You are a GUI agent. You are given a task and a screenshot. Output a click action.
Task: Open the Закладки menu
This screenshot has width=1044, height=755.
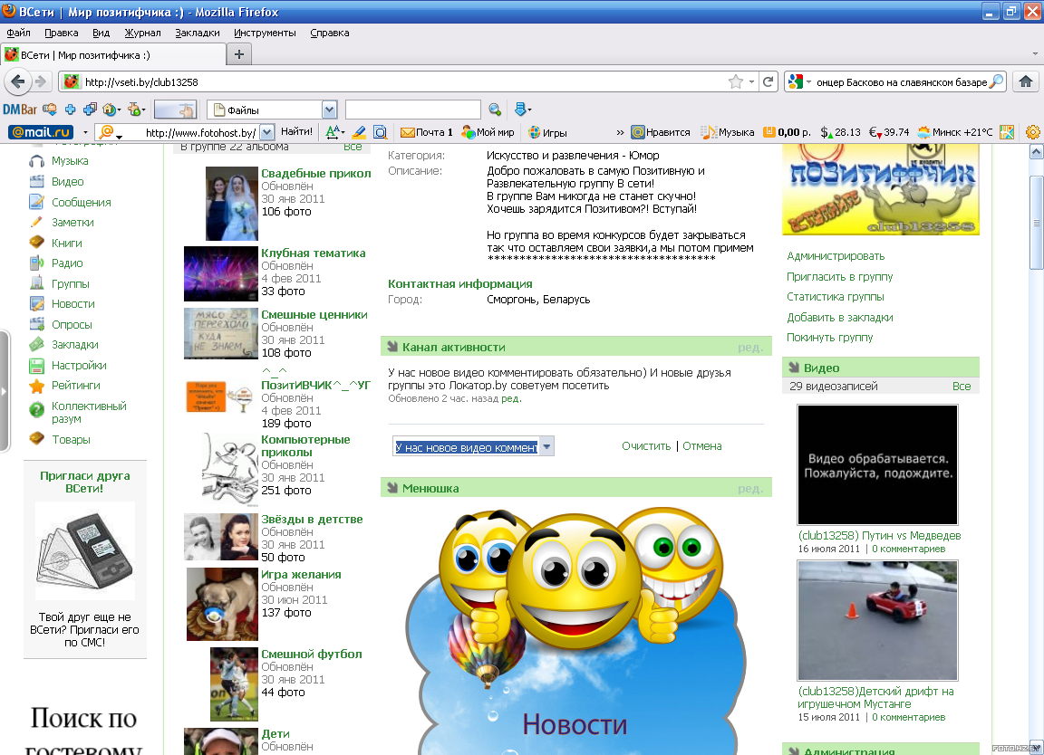click(197, 33)
